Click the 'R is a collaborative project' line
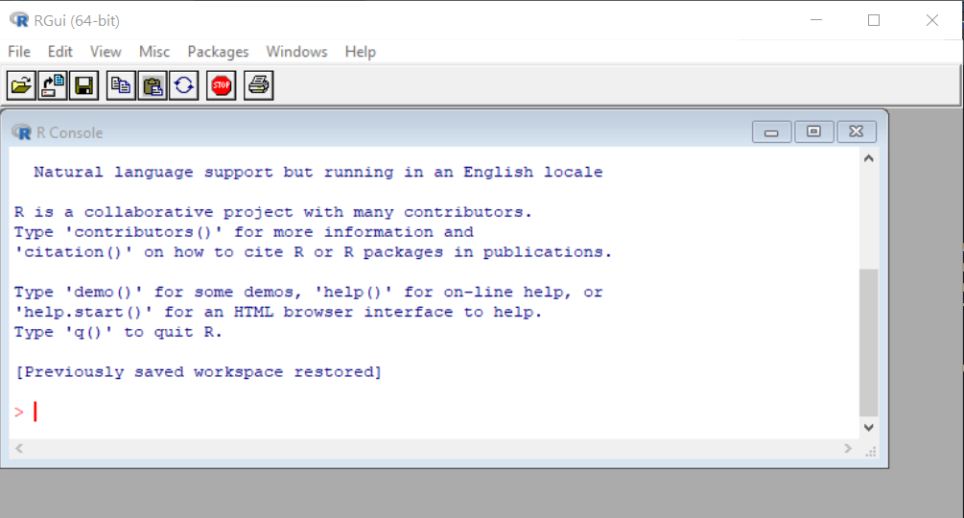Screen dimensions: 964x518 click(x=273, y=212)
